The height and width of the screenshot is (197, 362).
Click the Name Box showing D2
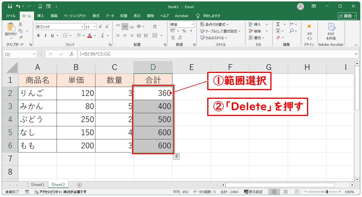[18, 54]
